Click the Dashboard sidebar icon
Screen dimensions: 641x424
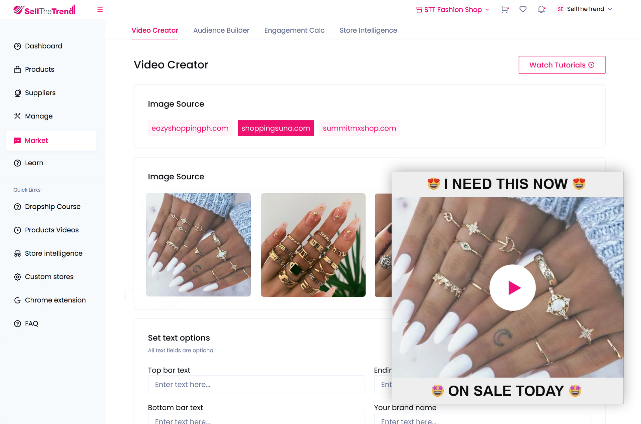click(x=17, y=46)
